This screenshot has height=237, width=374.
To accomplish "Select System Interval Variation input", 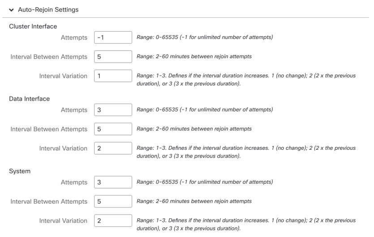I will click(113, 221).
